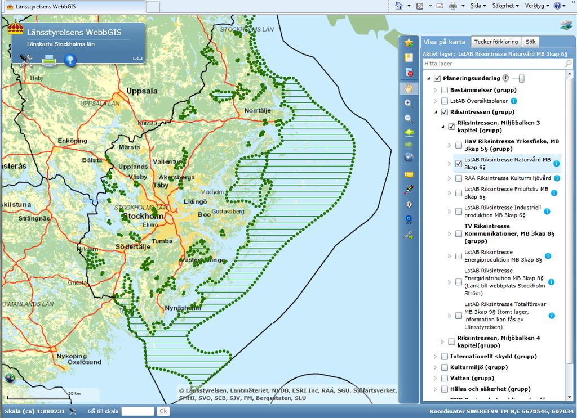Enable LstAB Översiktsplaner checkbox
577x418 pixels.
445,101
